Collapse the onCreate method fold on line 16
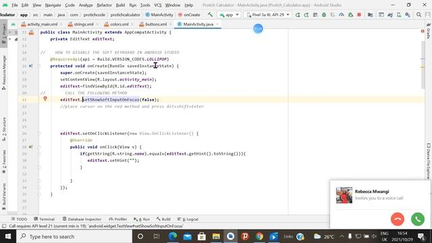The width and height of the screenshot is (432, 243). coord(39,66)
